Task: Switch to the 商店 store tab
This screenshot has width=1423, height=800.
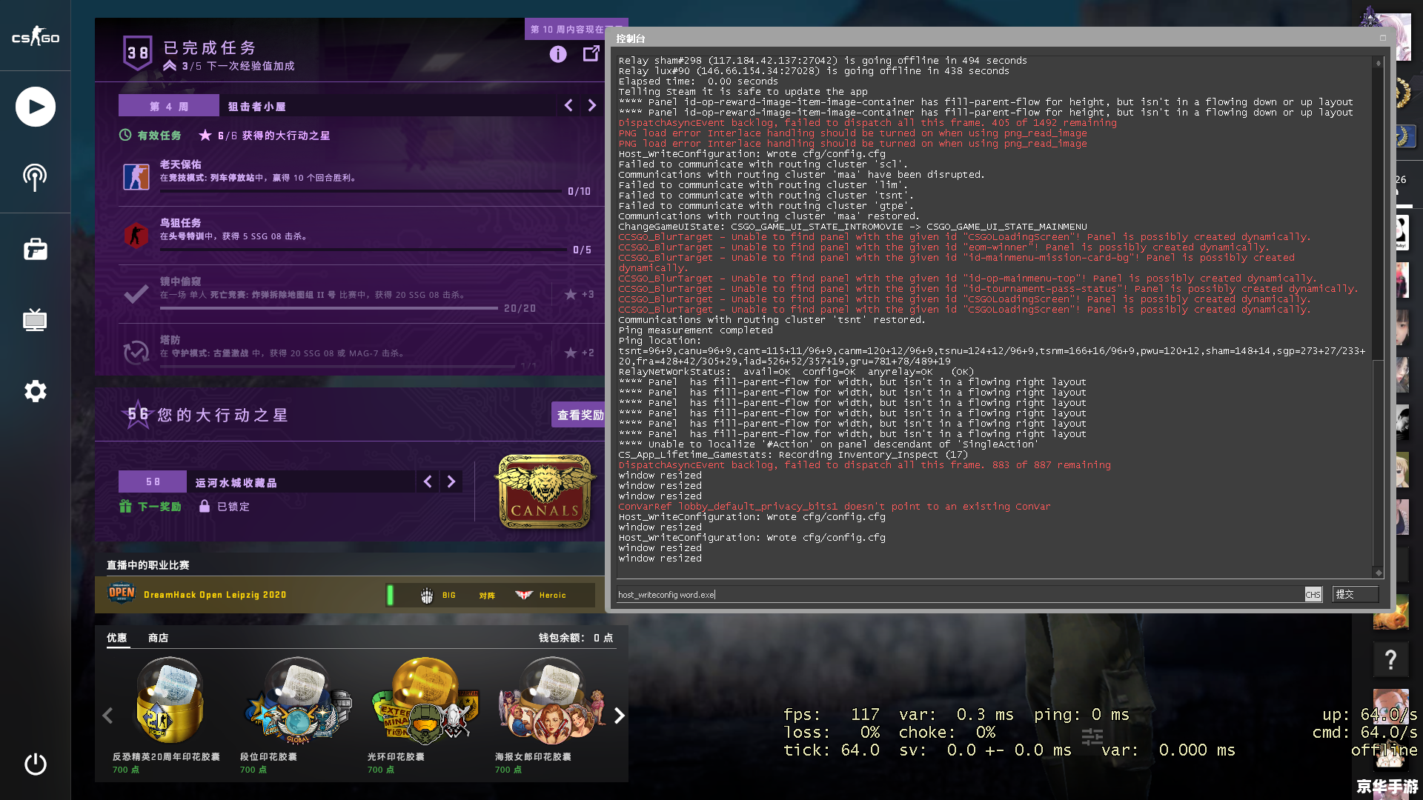Action: coord(158,638)
